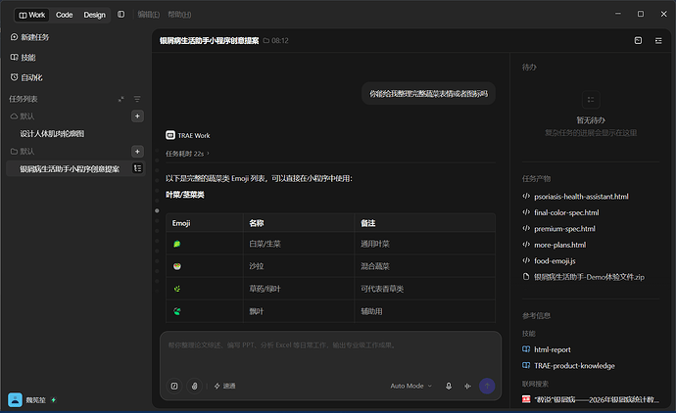Toggle the left sidebar panel icon

coord(121,15)
